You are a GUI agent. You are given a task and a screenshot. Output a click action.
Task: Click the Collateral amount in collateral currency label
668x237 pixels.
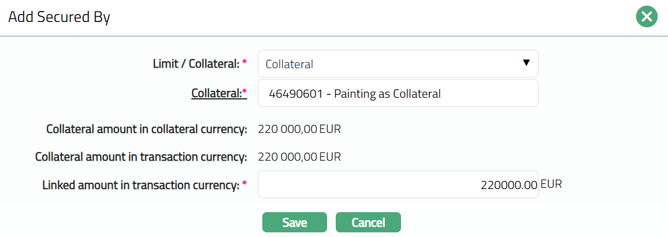tap(147, 129)
